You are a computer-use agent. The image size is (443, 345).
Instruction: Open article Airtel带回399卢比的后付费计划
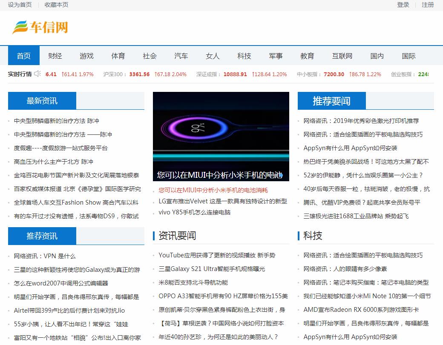pos(69,310)
